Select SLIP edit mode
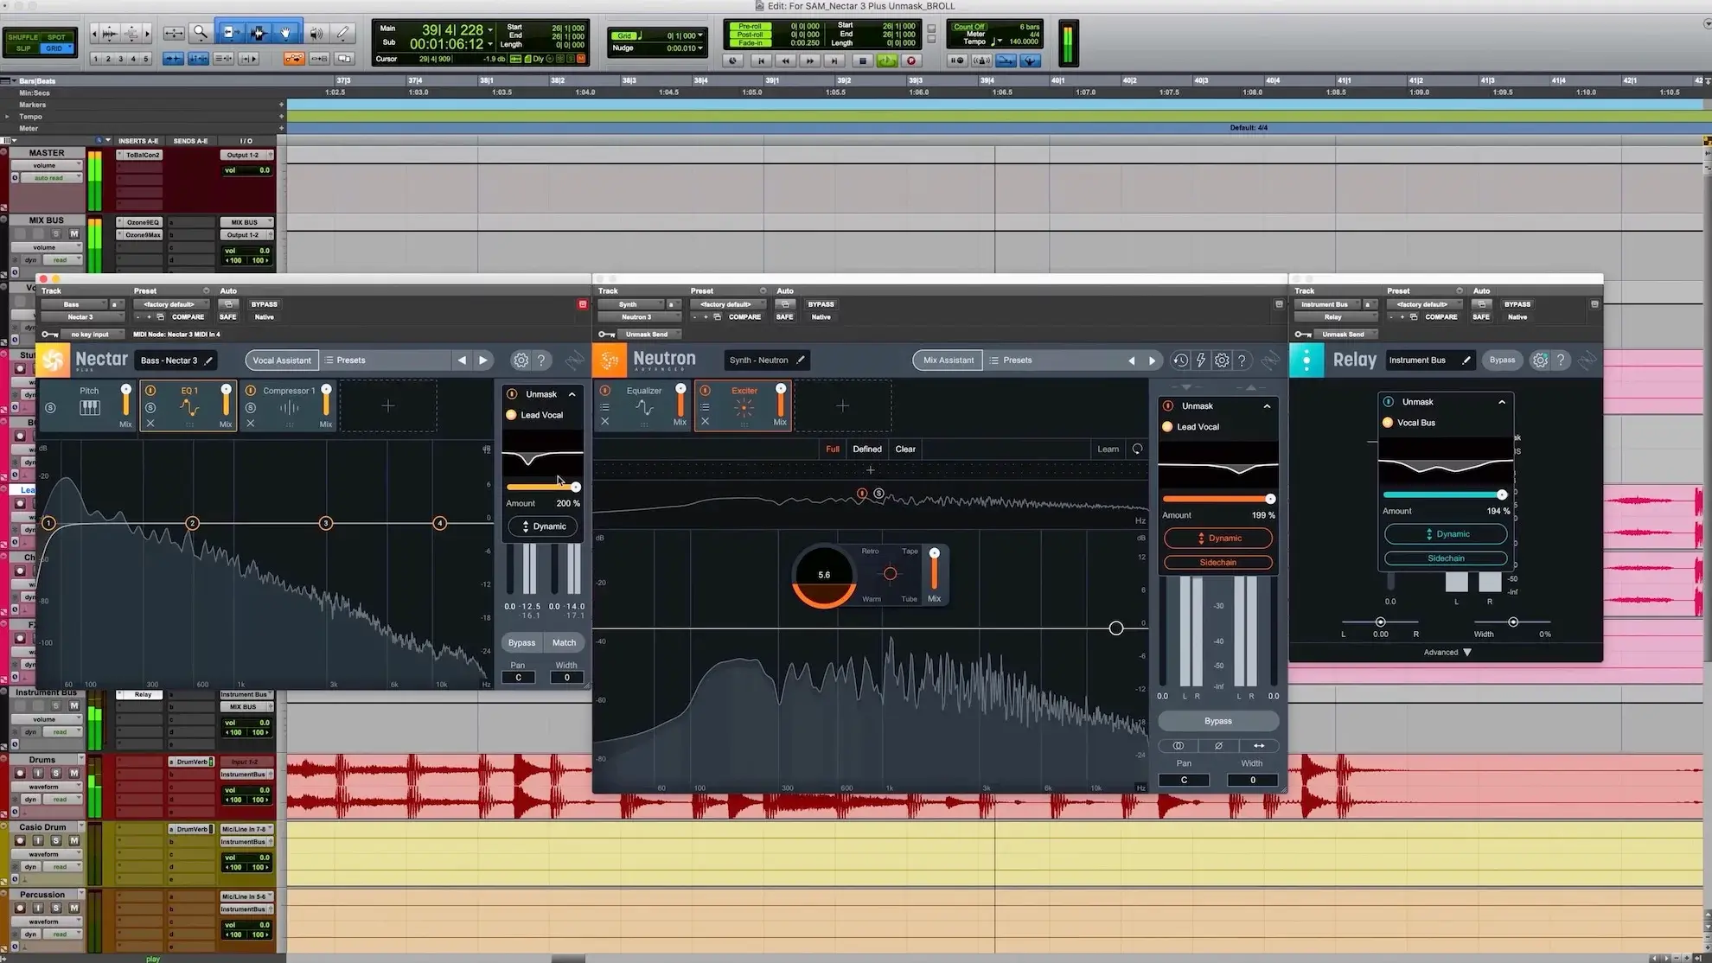The image size is (1712, 963). point(23,48)
